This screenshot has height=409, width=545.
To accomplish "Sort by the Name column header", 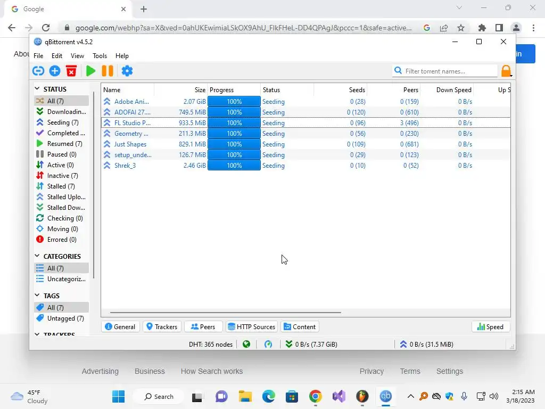I will [128, 89].
